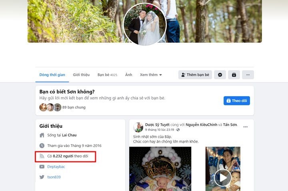This screenshot has width=288, height=191.
Task: Open the three-dots profile options button
Action: (x=248, y=75)
